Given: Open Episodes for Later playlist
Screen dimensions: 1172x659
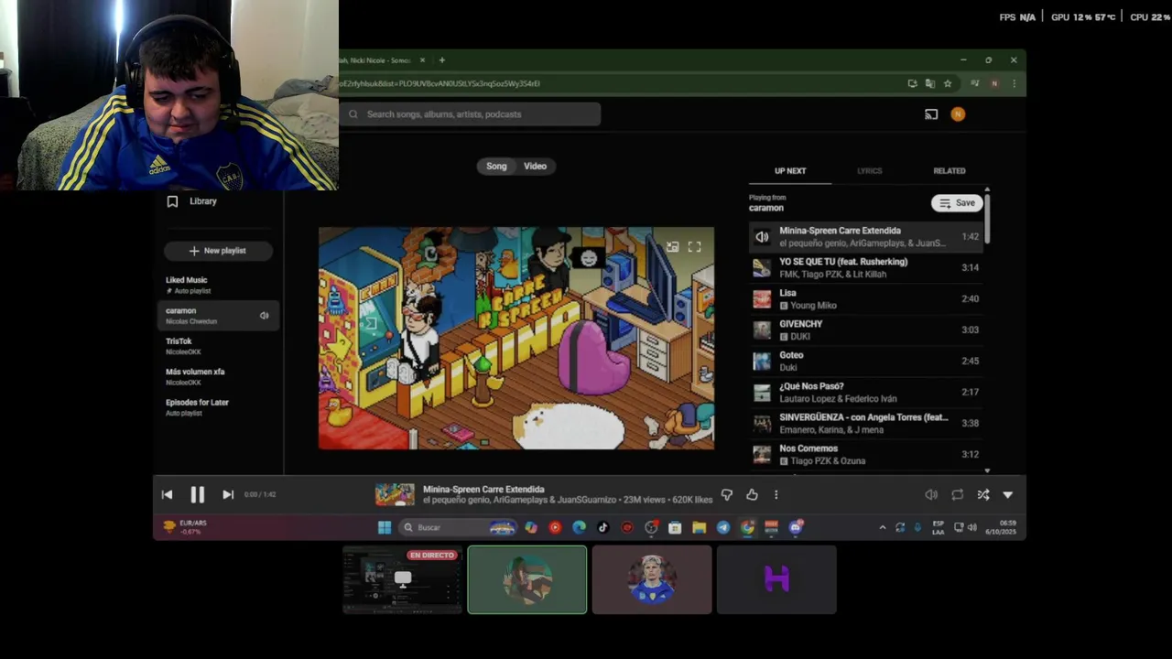Looking at the screenshot, I should coord(218,407).
